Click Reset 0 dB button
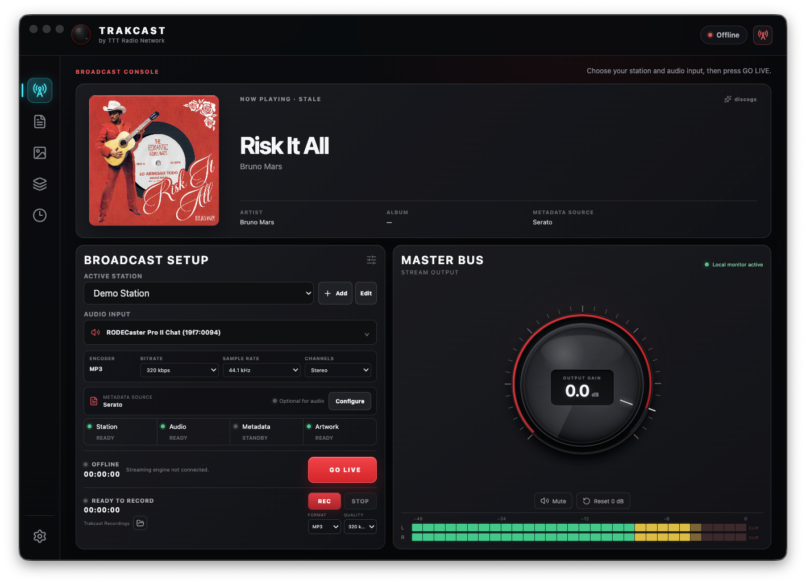Screen dimensions: 806x584 pos(603,501)
